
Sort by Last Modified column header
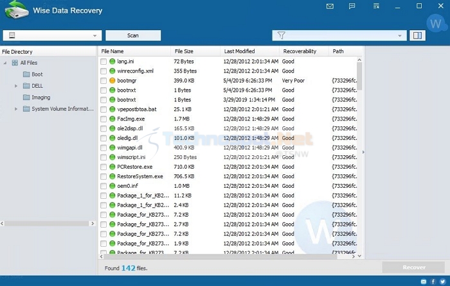click(249, 51)
